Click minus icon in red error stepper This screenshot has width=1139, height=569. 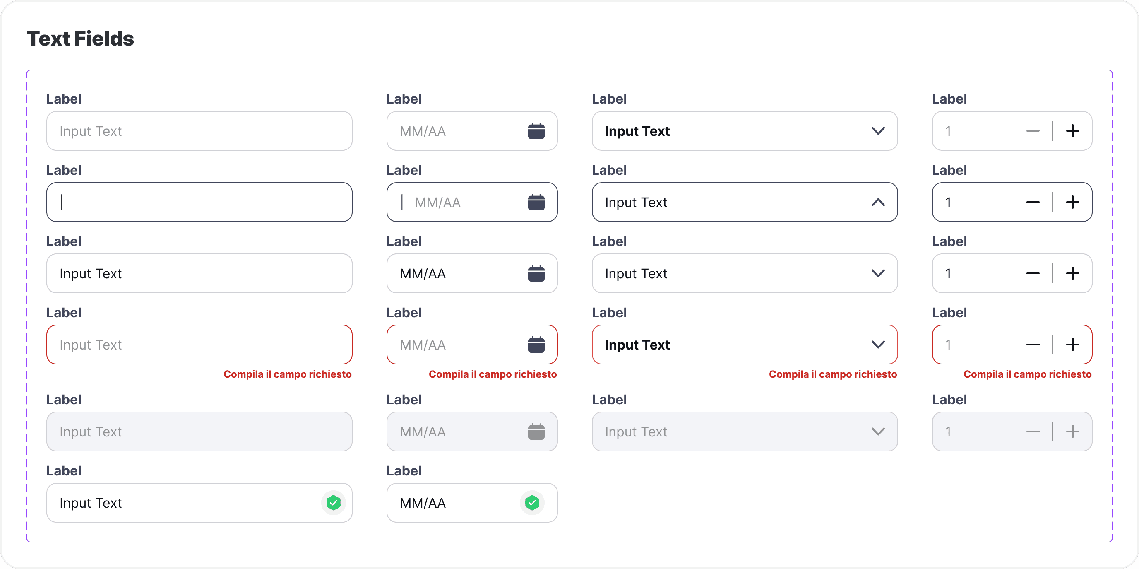click(x=1033, y=345)
